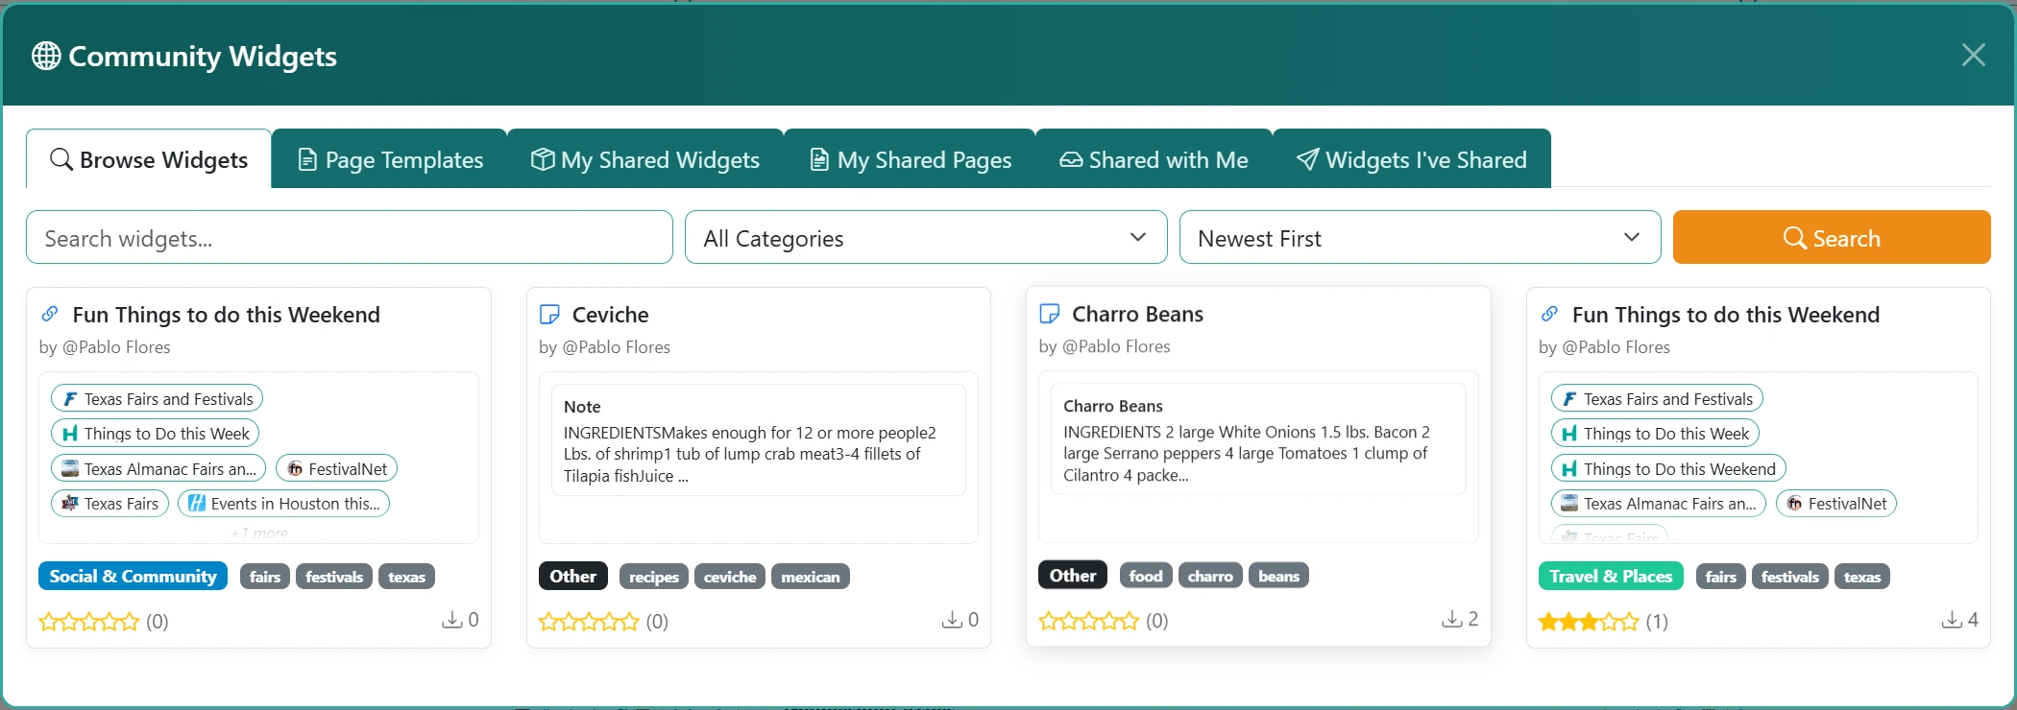
Task: Open the Charro Beans widget title
Action: (x=1138, y=314)
